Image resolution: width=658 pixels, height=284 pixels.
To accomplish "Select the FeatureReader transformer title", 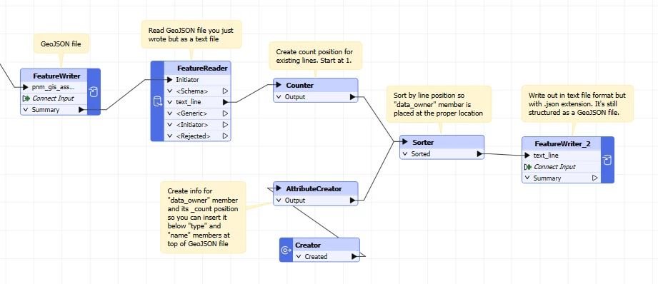I will (202, 68).
